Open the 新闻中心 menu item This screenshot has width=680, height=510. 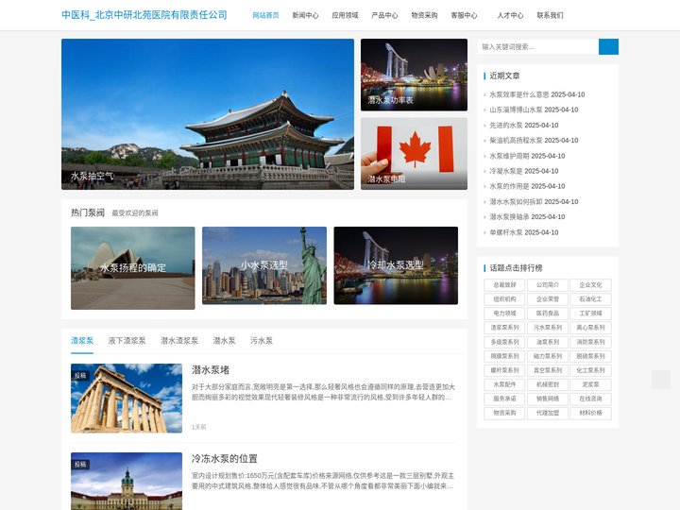305,15
